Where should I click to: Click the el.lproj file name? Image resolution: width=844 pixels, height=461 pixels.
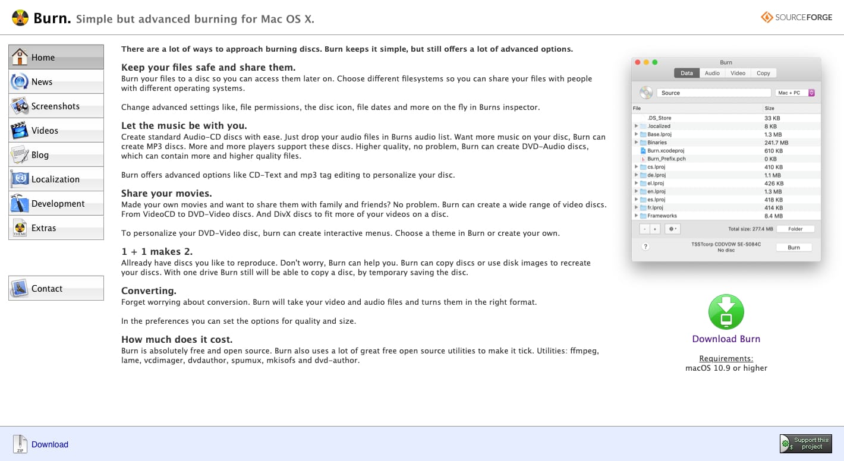[654, 183]
